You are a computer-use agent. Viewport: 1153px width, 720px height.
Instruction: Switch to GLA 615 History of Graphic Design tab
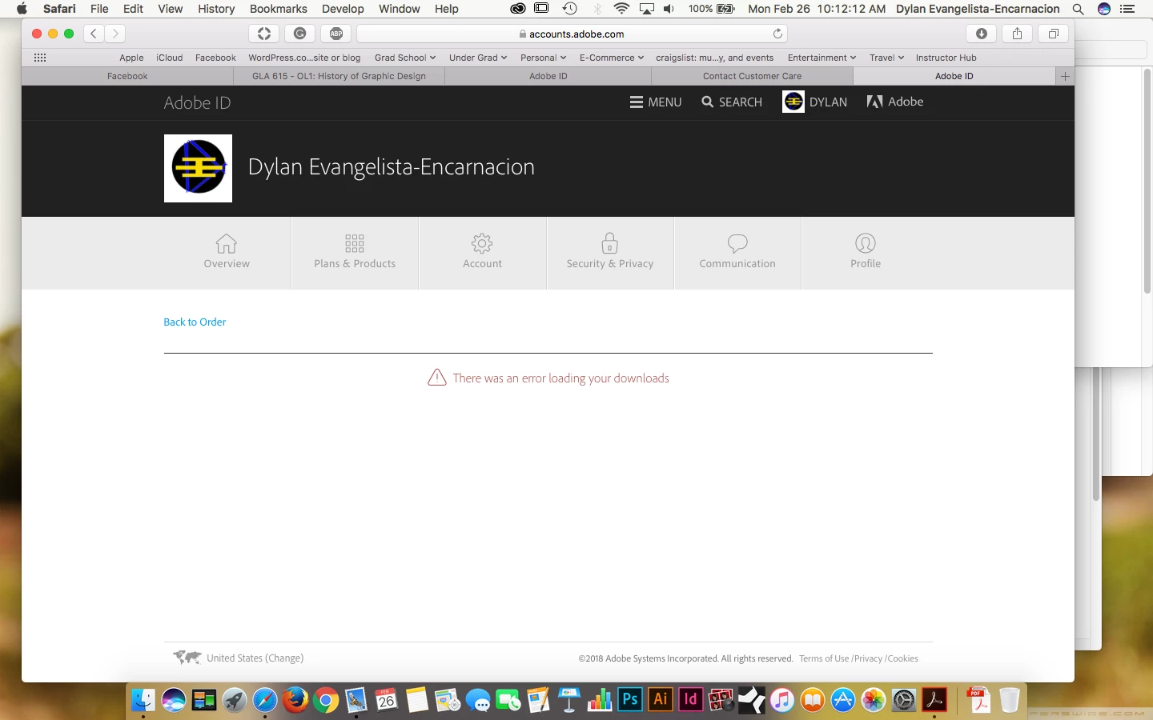[339, 76]
